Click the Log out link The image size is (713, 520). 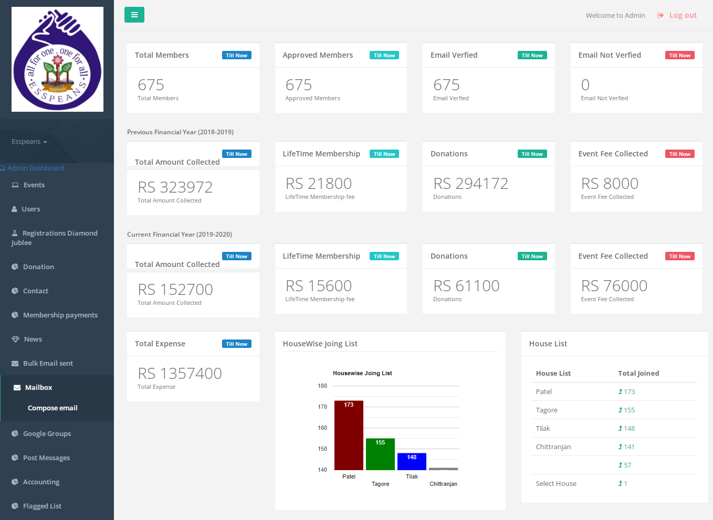click(x=683, y=15)
